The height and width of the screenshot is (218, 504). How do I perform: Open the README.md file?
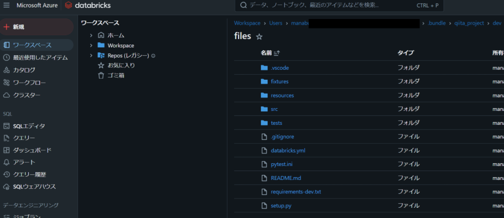point(286,178)
